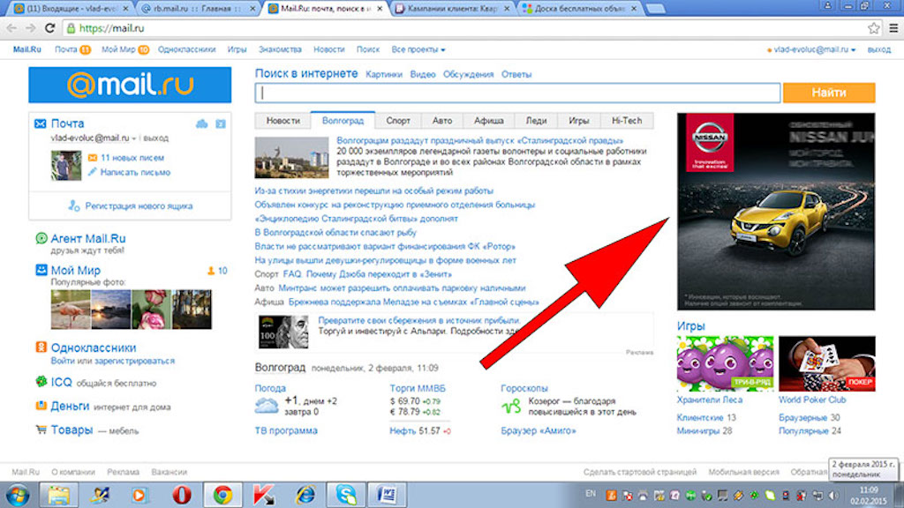This screenshot has width=904, height=508.
Task: Open the World Poker Club game thumbnail
Action: 827,363
